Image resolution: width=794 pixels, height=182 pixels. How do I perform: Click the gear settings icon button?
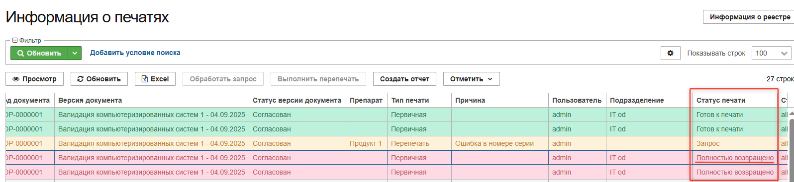click(670, 53)
